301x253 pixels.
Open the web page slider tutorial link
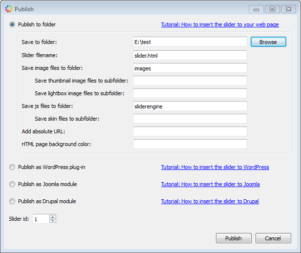pos(220,24)
